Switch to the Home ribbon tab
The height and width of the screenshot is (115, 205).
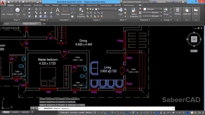pos(11,5)
